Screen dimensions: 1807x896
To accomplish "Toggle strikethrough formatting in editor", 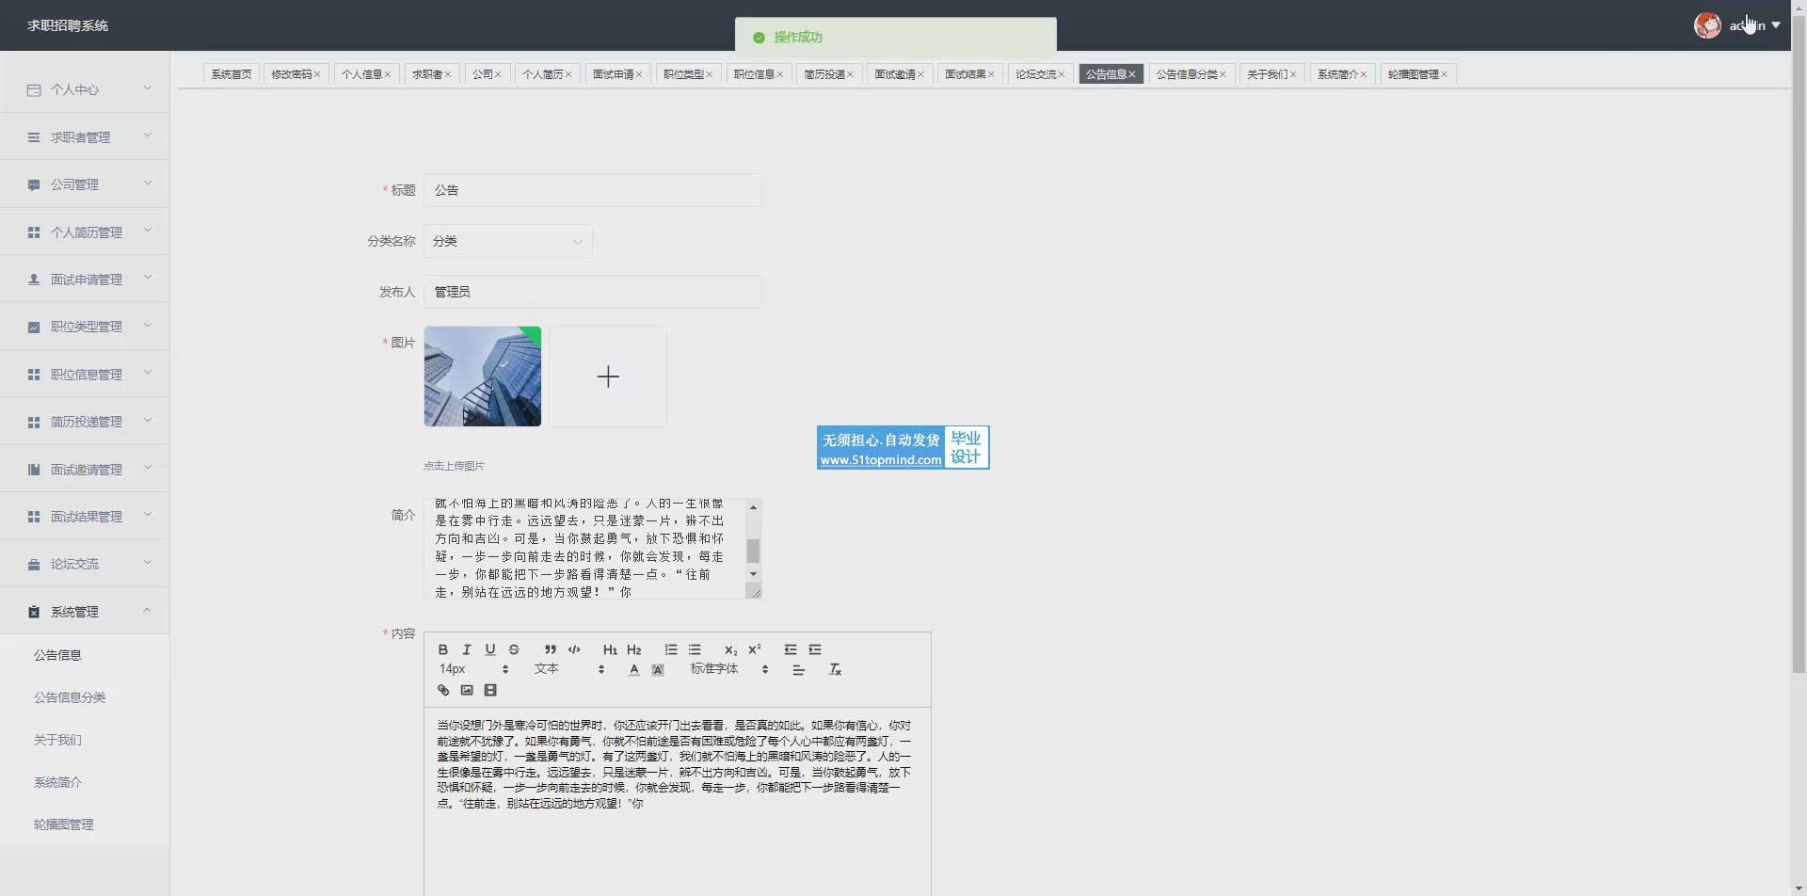I will (514, 649).
